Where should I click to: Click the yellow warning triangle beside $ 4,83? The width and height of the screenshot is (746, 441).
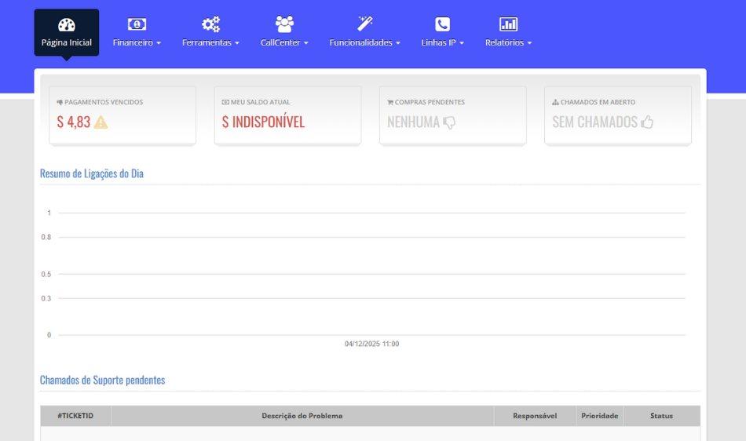[x=101, y=122]
